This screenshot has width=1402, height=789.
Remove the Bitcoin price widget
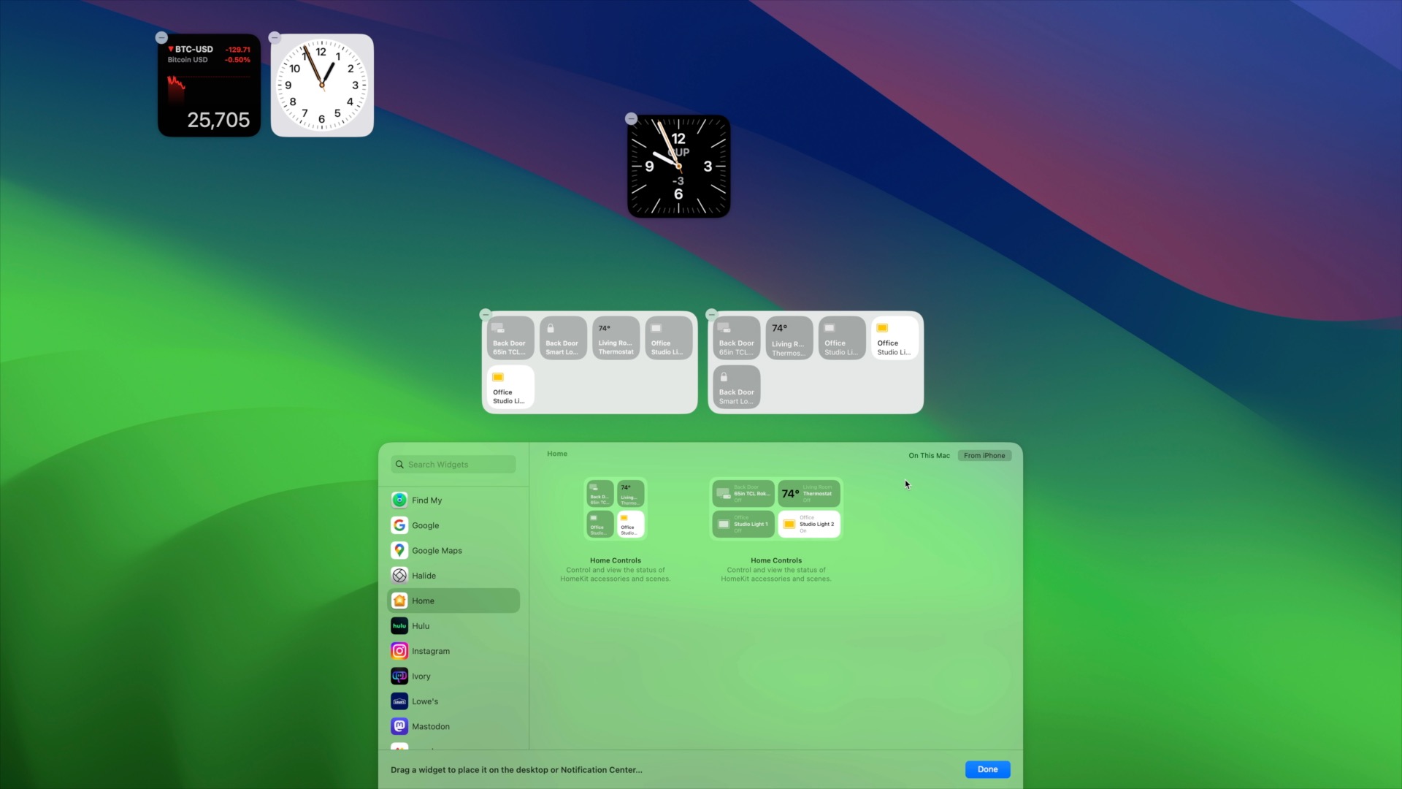(x=161, y=37)
